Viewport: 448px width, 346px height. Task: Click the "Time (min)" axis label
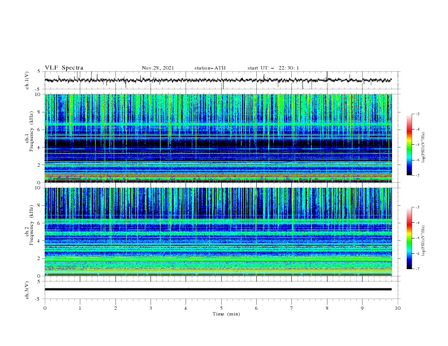tap(226, 314)
